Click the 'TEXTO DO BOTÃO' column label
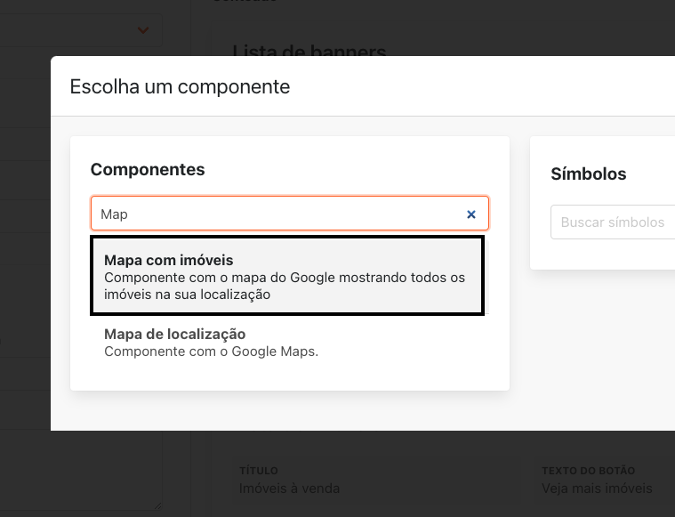This screenshot has width=675, height=517. pos(588,470)
